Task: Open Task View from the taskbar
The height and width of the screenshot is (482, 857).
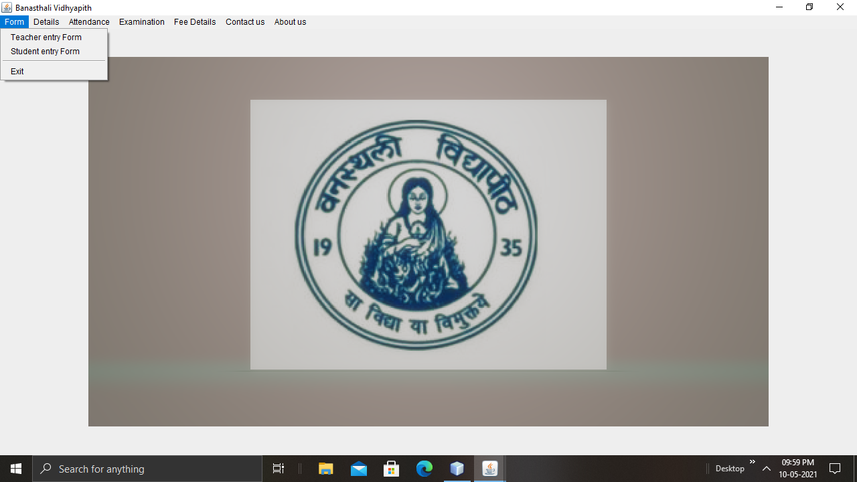Action: coord(278,469)
